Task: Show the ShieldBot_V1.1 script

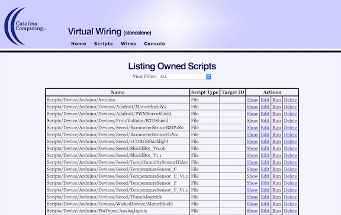Action: pos(252,156)
